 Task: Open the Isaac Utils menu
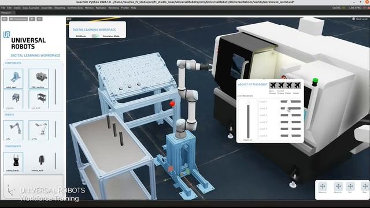(47, 8)
